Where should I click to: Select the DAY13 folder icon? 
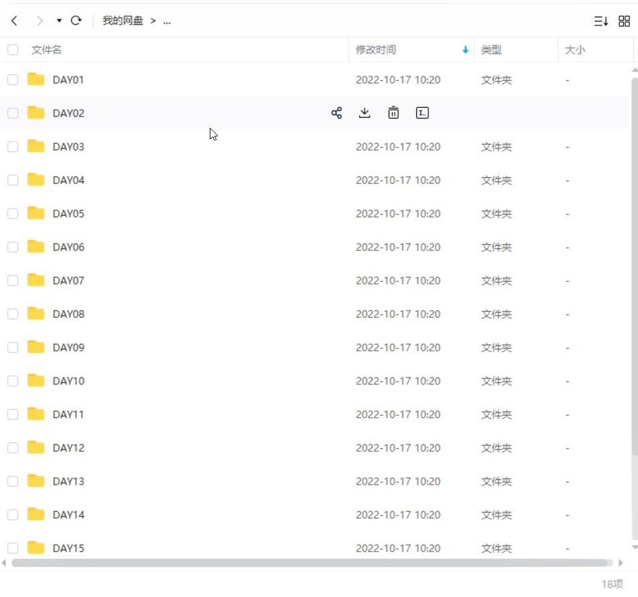[x=36, y=481]
